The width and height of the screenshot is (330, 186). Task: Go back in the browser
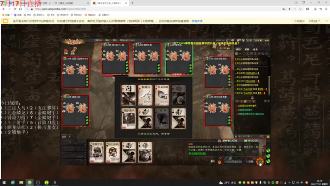coord(4,9)
